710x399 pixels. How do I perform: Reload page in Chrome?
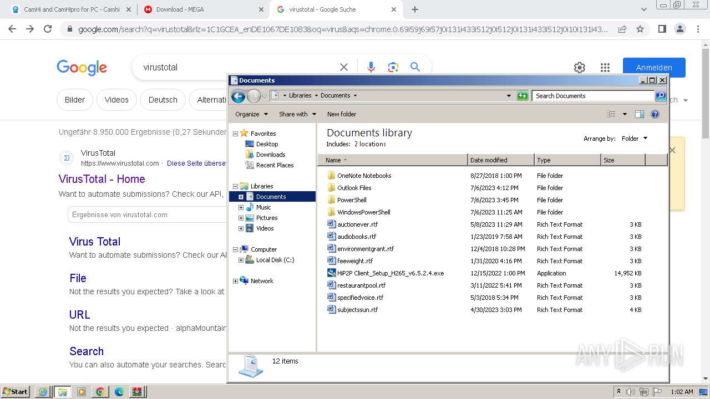48,29
